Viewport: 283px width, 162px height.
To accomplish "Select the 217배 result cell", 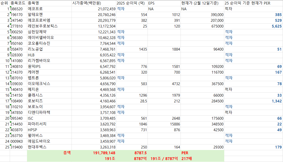I will pos(202,159).
